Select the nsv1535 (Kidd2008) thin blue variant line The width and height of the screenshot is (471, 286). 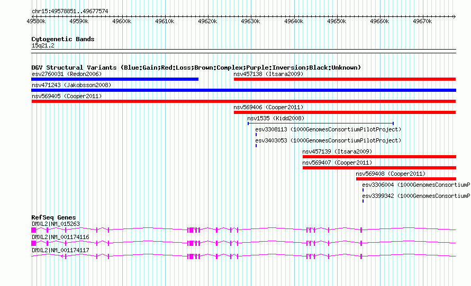(321, 123)
